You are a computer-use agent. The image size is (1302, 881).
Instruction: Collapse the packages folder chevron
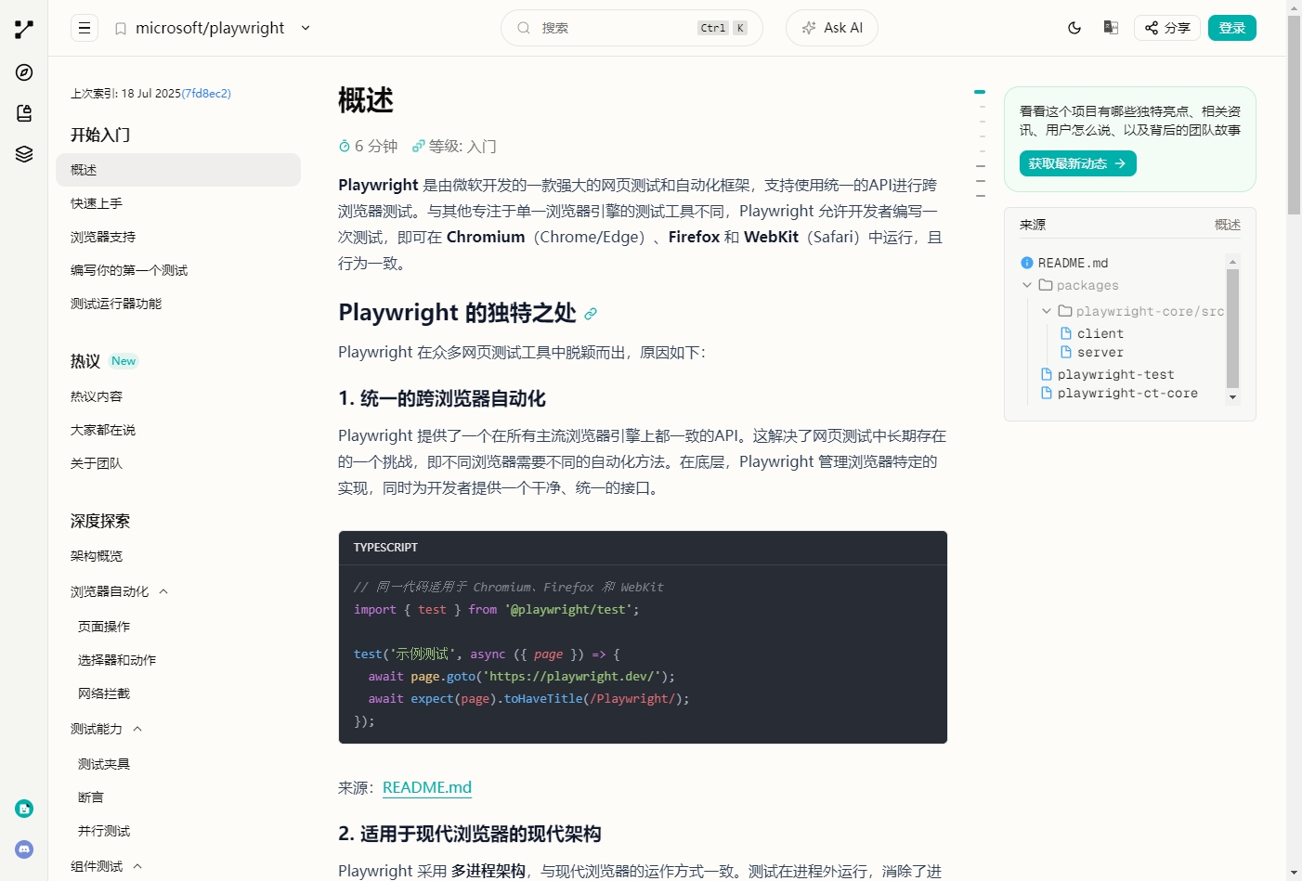pyautogui.click(x=1027, y=285)
